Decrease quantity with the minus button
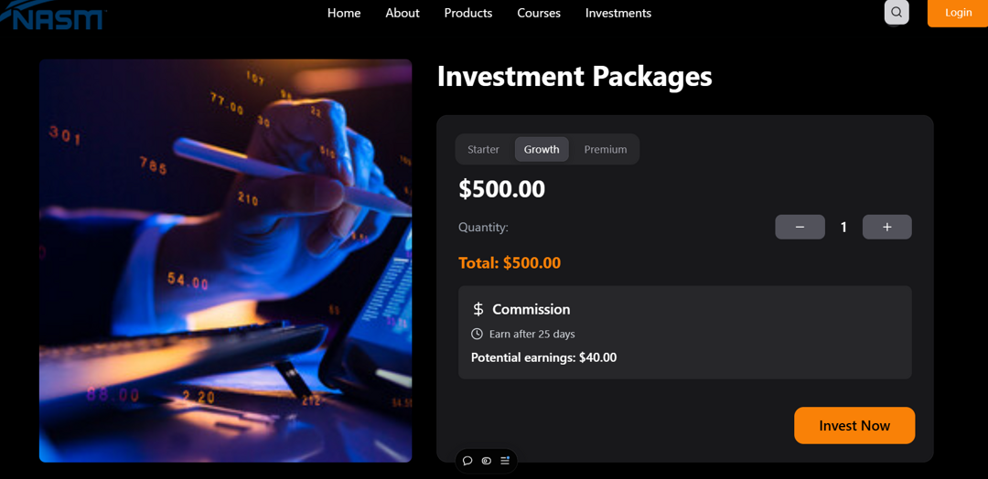This screenshot has height=479, width=988. (800, 227)
